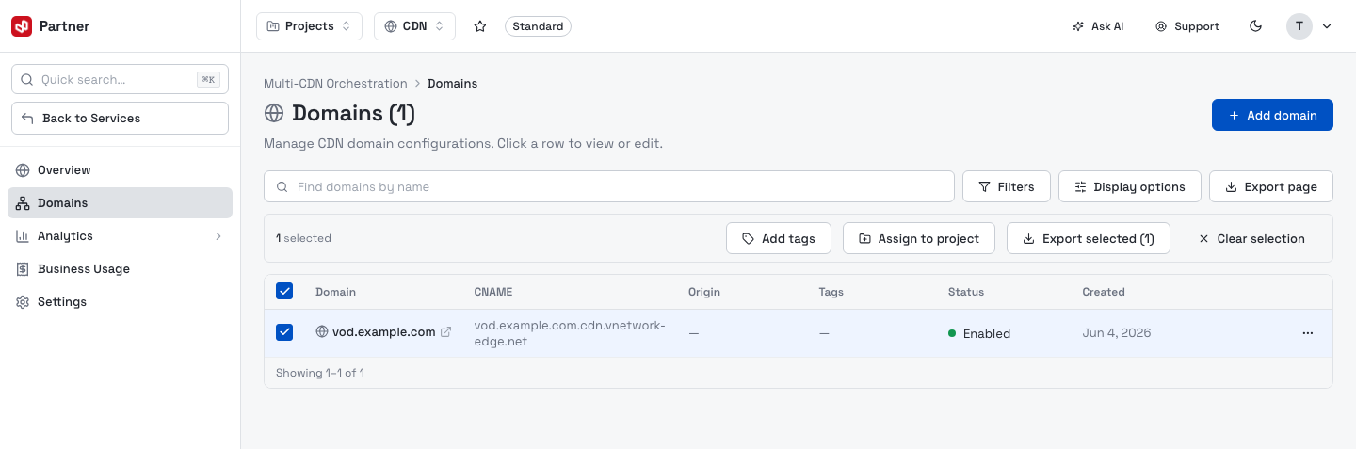Expand the account chevron next to avatar
The height and width of the screenshot is (449, 1356).
tap(1327, 26)
